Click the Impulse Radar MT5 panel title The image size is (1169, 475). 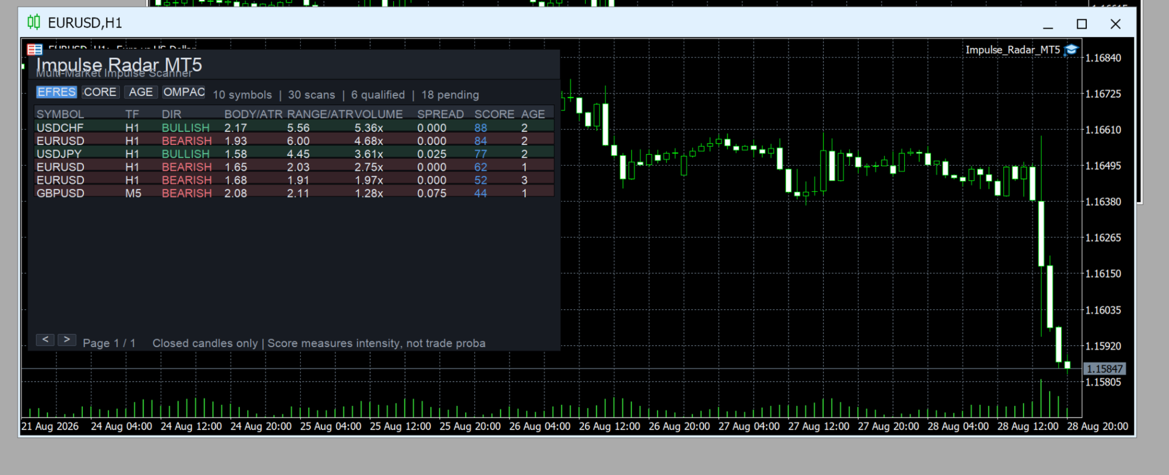click(x=119, y=65)
